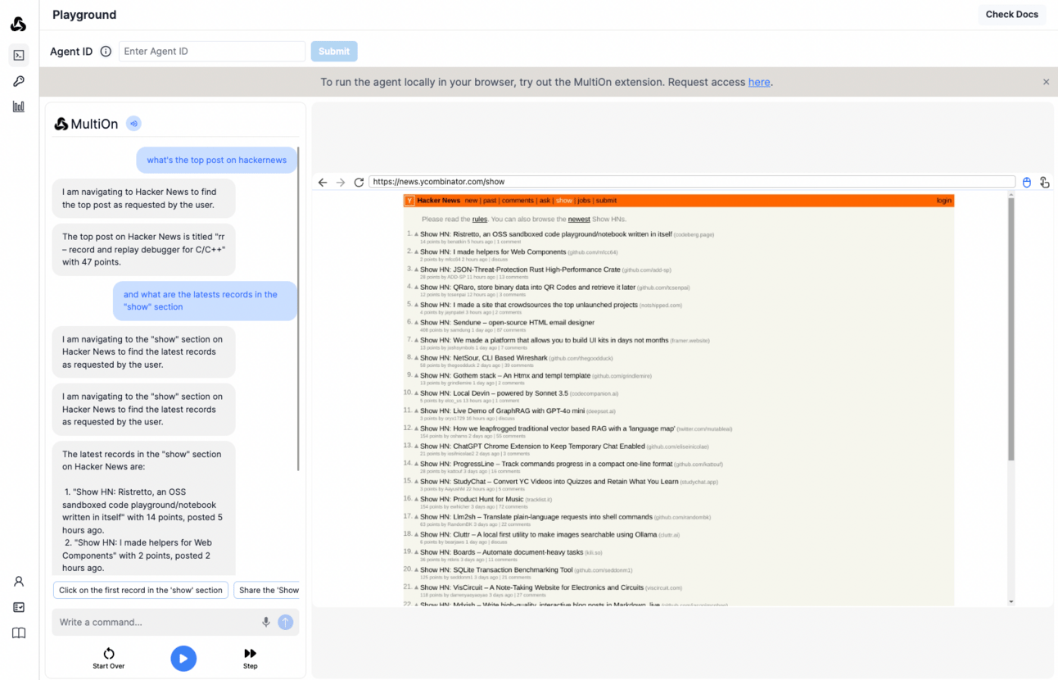This screenshot has height=680, width=1058.
Task: Click the browser URL address bar
Action: coord(692,182)
